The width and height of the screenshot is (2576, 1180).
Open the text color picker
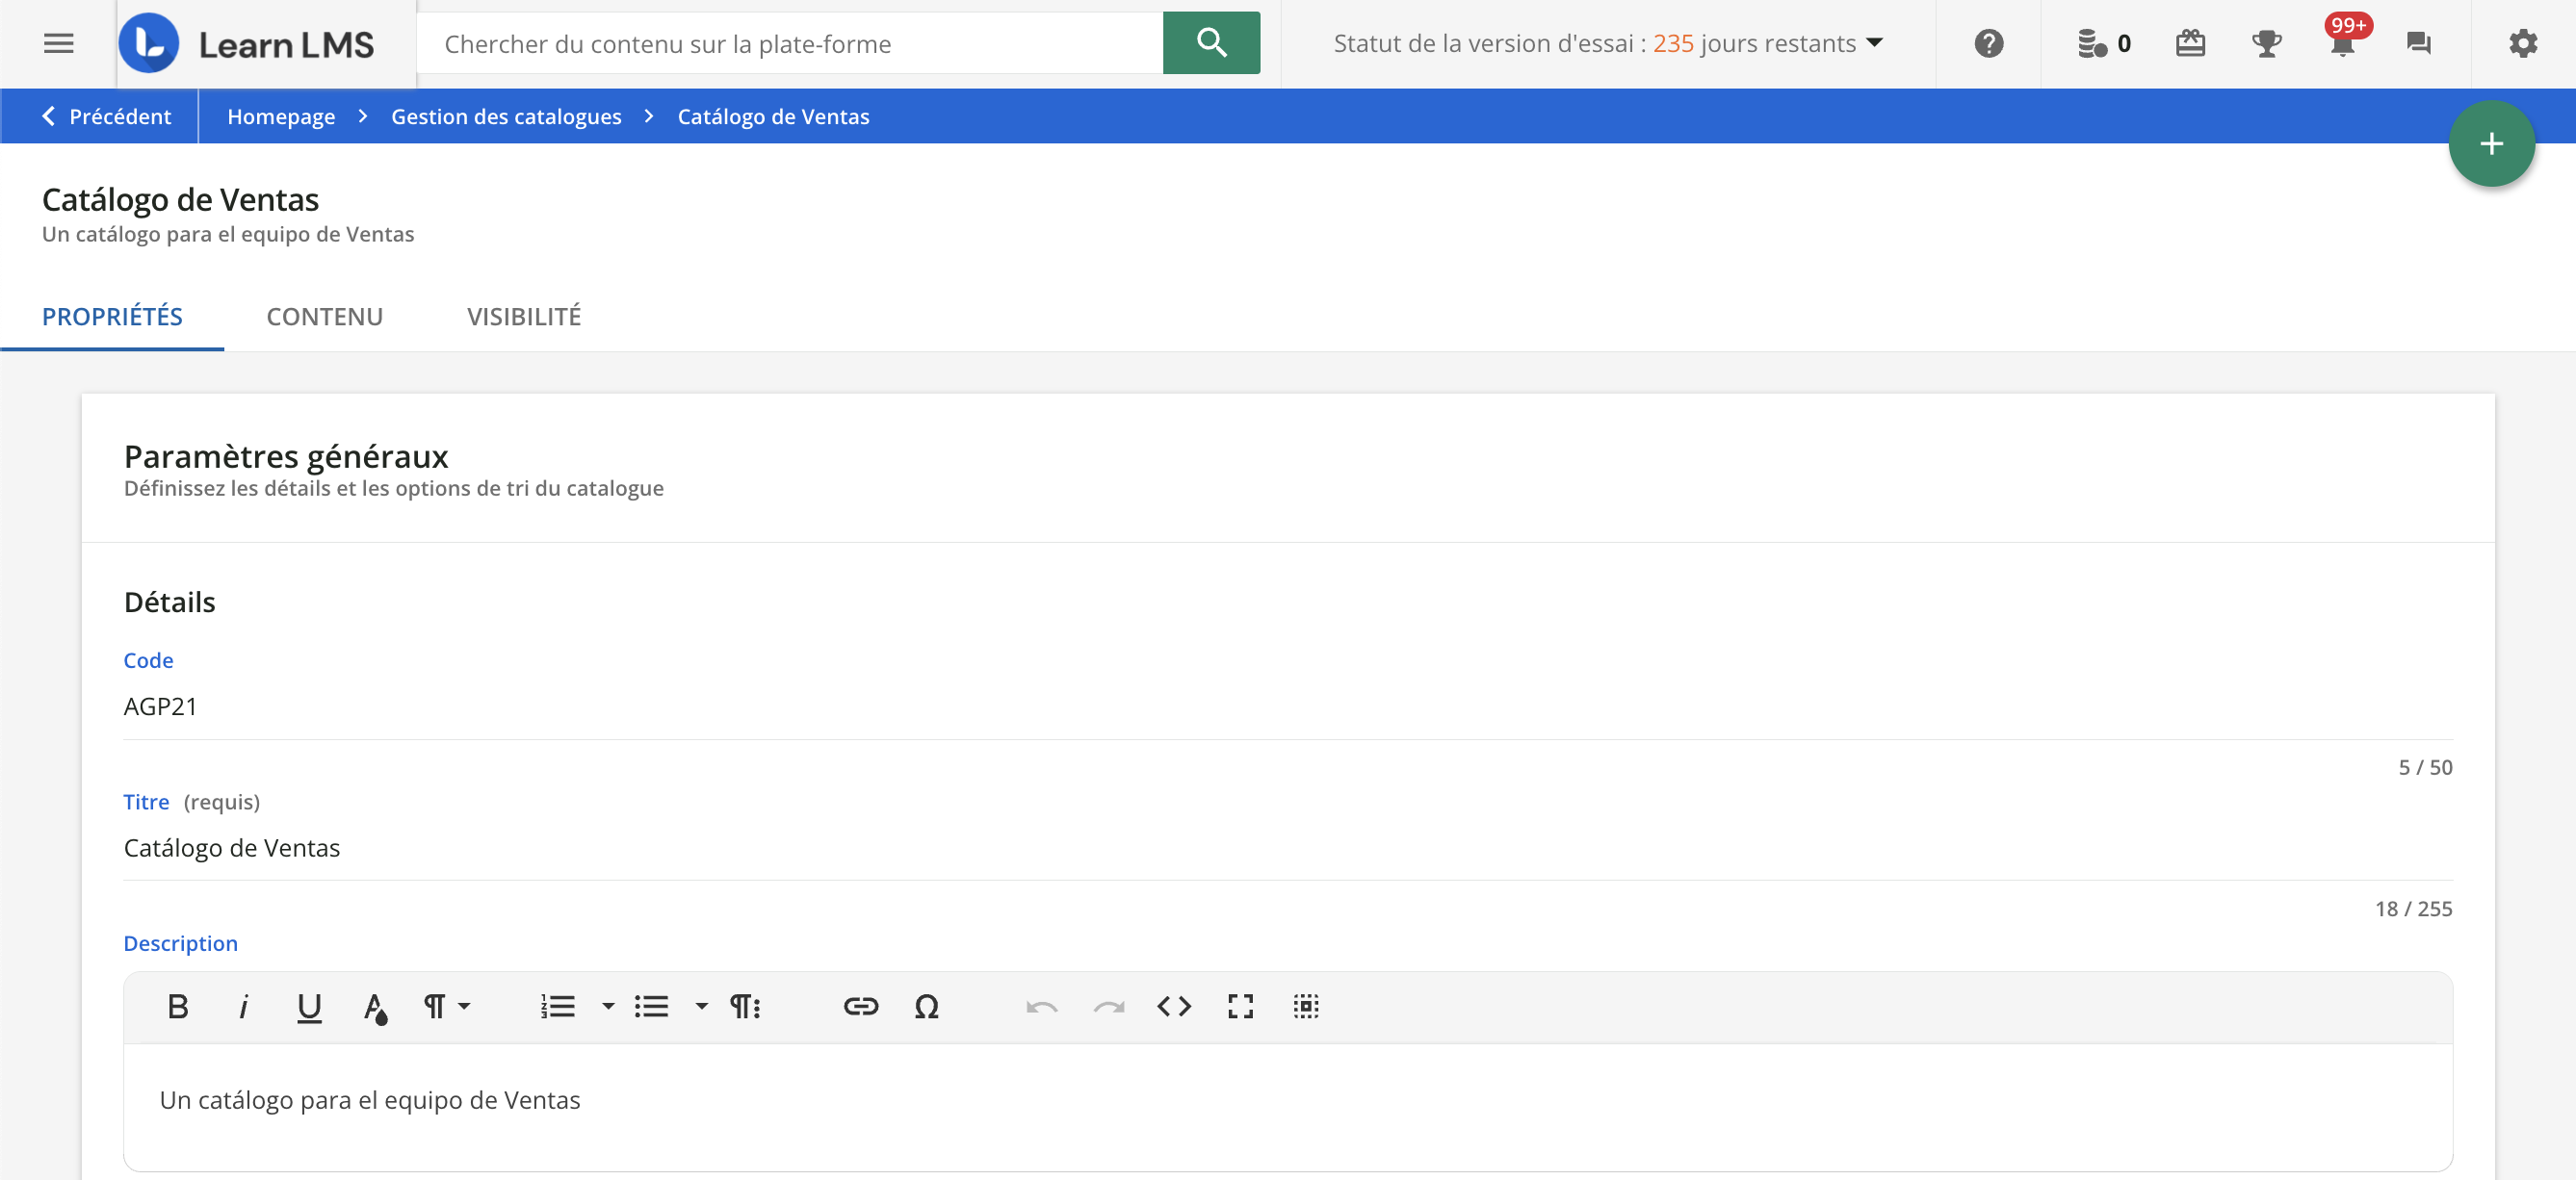coord(375,1006)
